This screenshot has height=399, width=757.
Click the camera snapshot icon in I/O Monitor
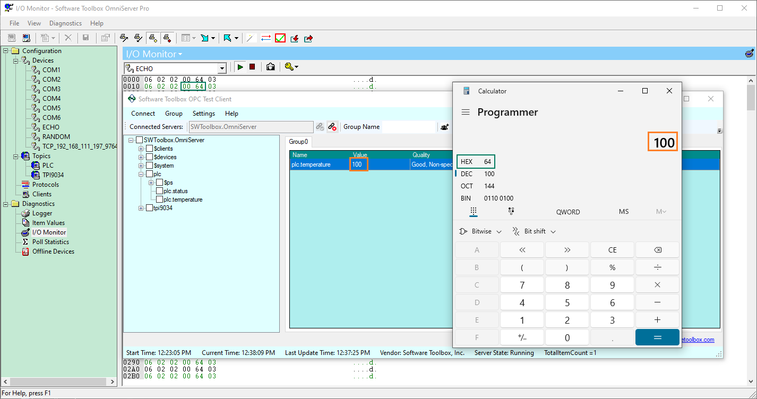(x=270, y=67)
